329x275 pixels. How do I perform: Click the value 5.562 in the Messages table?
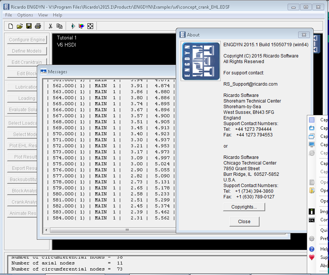tap(162, 218)
